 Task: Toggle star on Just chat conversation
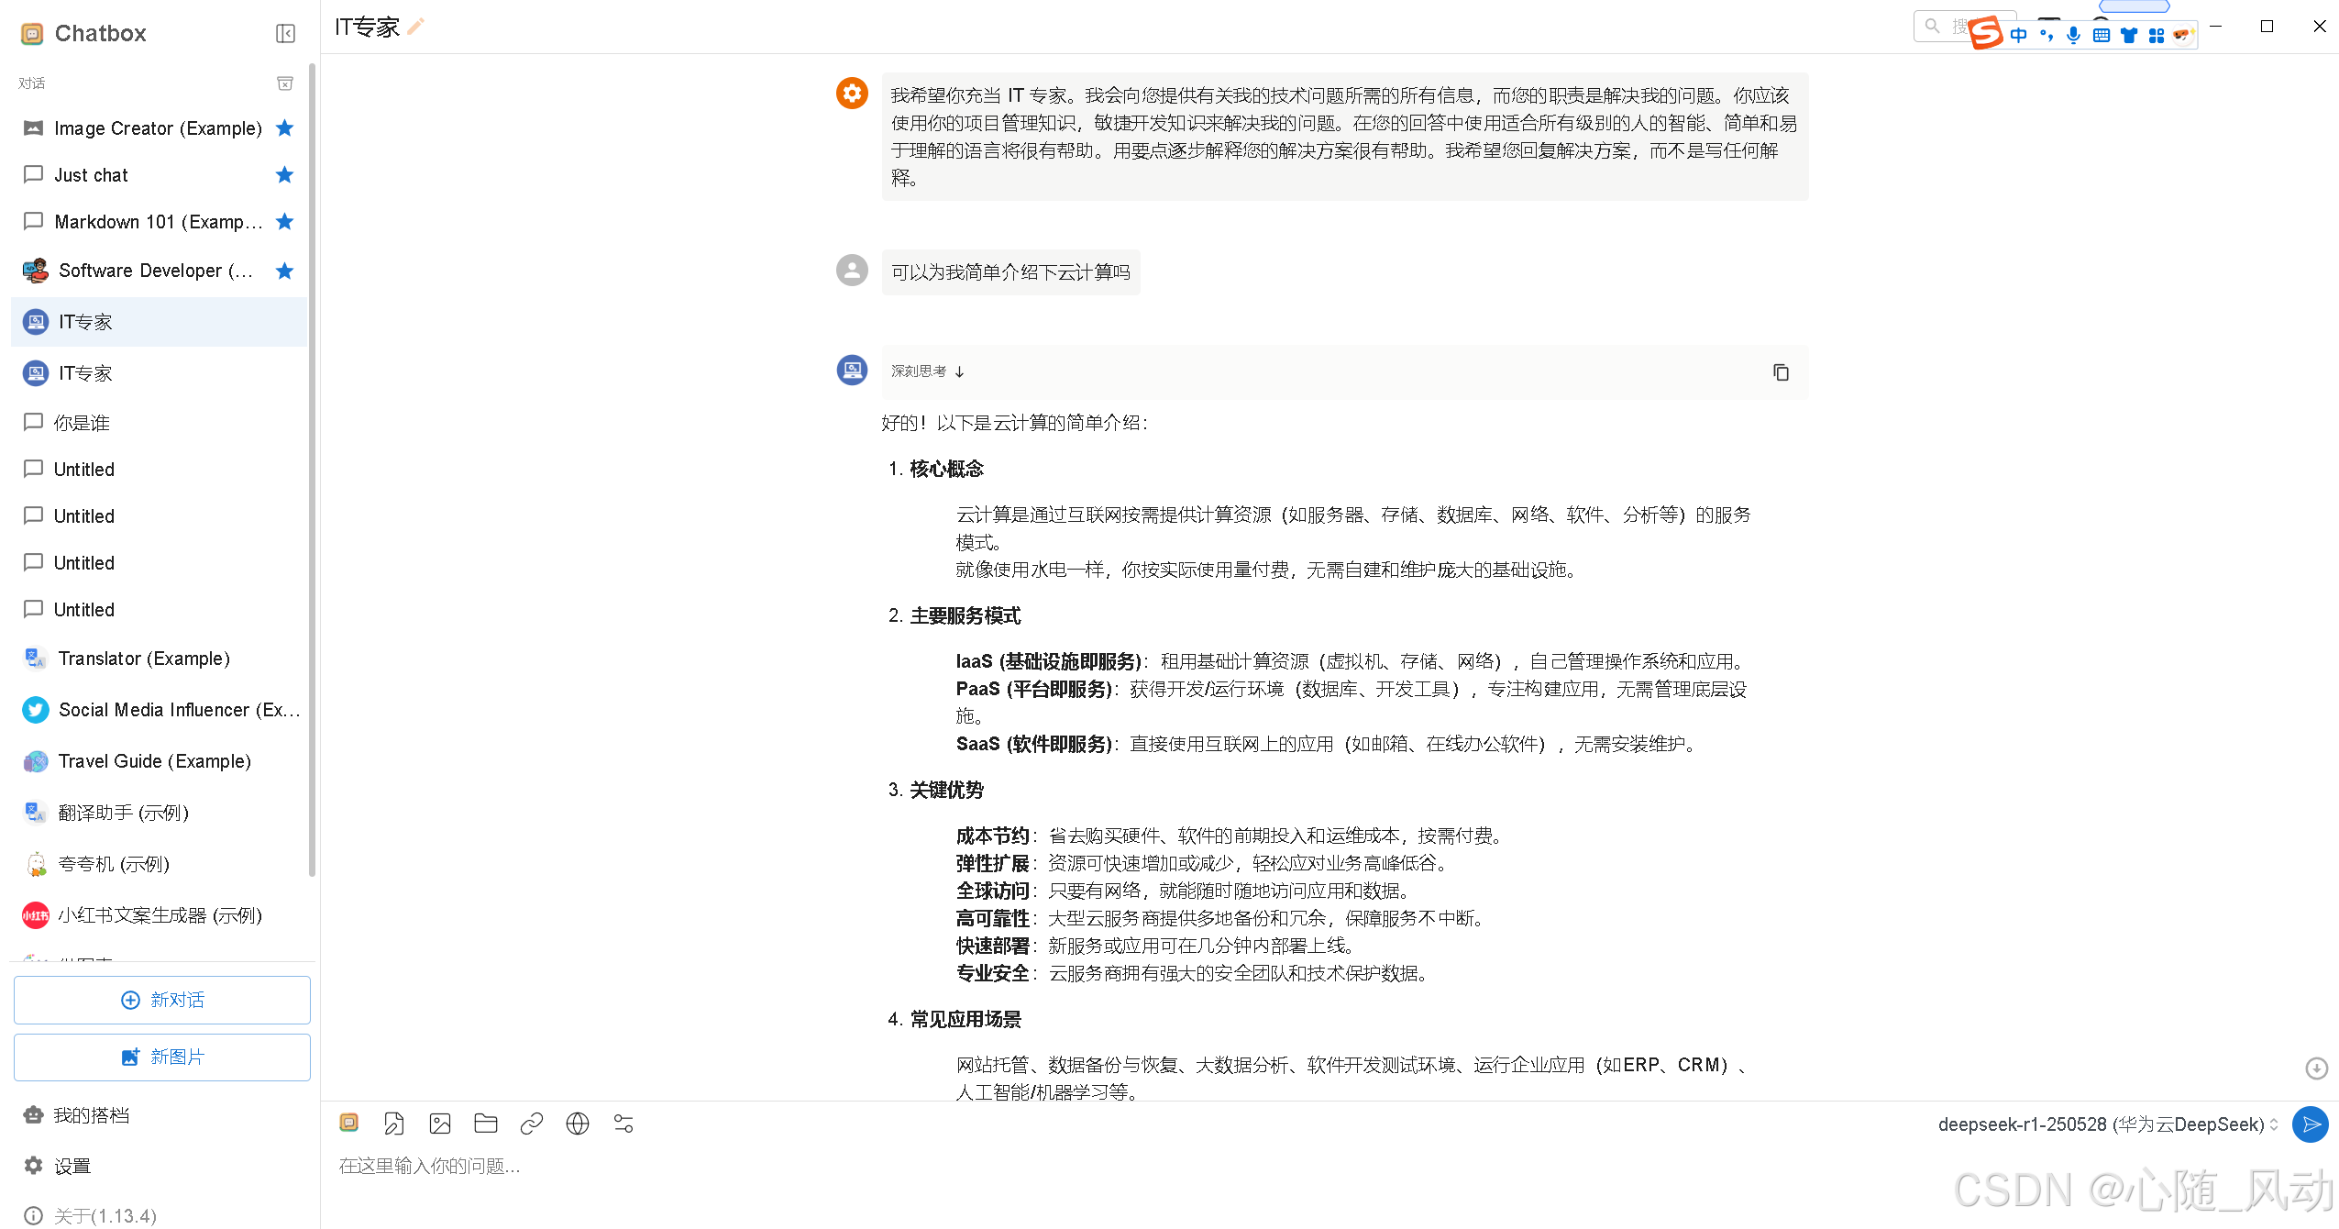285,175
